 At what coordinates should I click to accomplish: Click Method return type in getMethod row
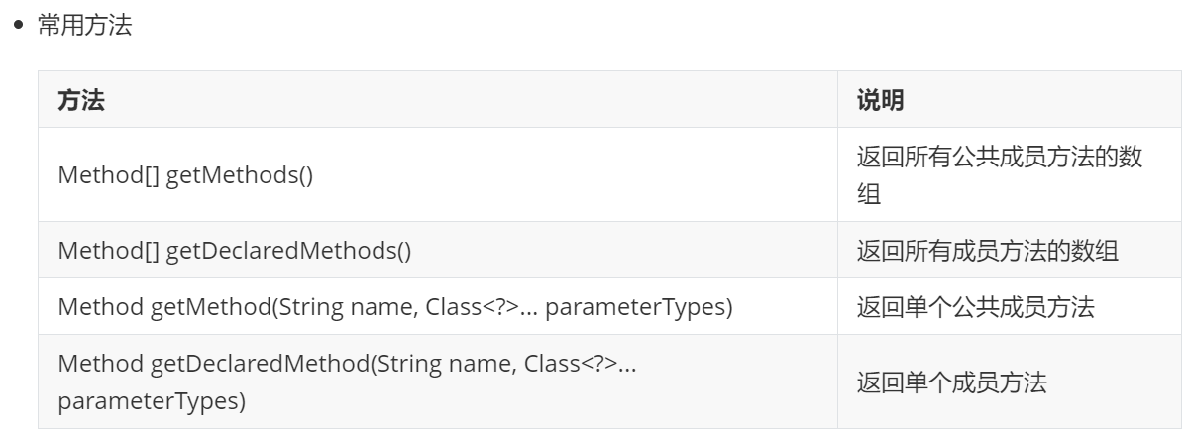(101, 307)
